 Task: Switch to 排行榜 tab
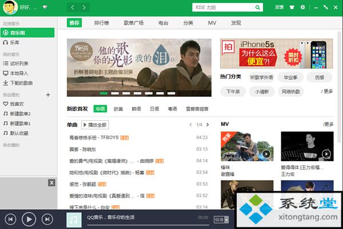tap(102, 23)
